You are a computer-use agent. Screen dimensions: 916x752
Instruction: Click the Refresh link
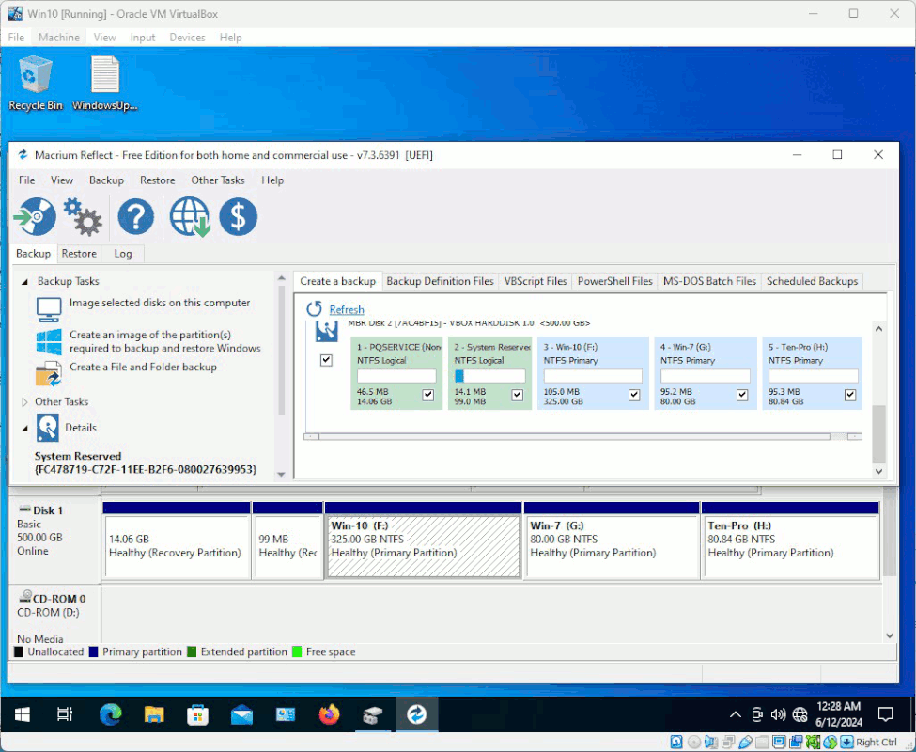(x=347, y=309)
